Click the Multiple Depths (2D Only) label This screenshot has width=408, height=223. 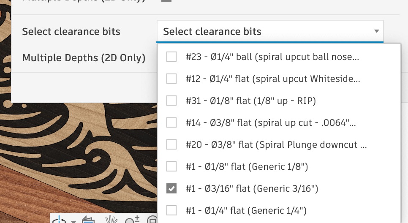click(x=84, y=58)
